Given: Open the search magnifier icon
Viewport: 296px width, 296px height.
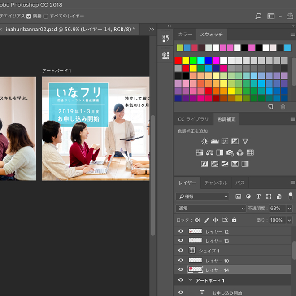Looking at the screenshot, I should 258,16.
